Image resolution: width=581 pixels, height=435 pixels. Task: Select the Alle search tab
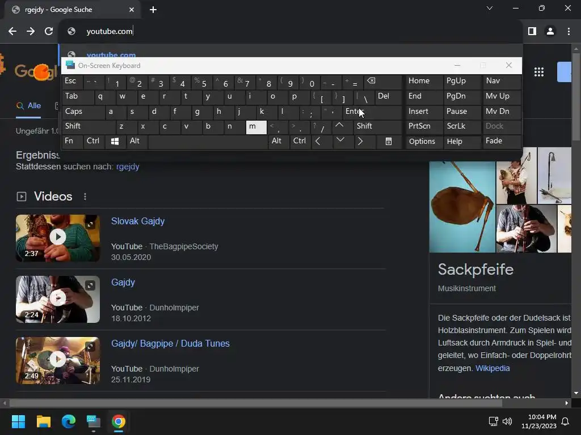click(x=28, y=106)
